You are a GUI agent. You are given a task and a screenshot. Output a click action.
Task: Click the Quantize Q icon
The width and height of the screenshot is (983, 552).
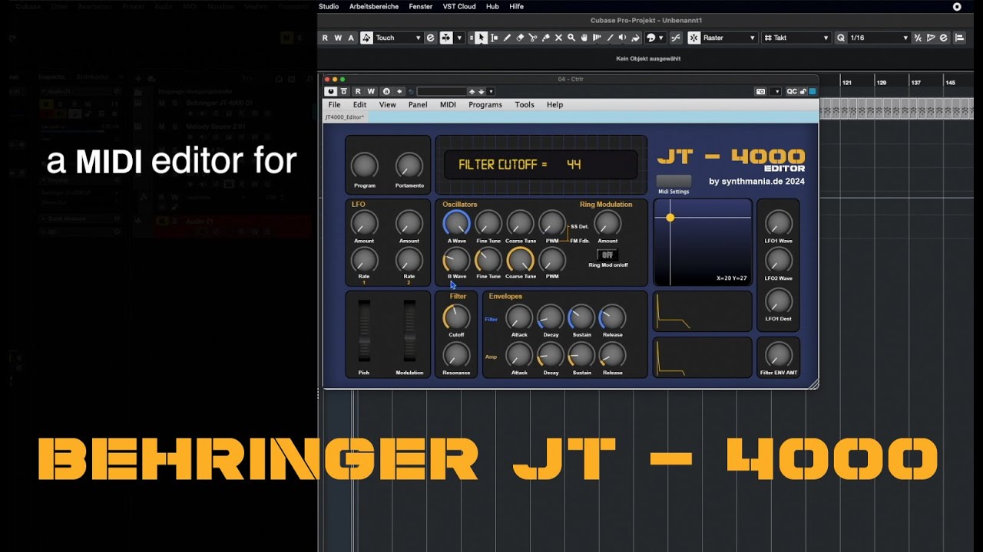842,38
